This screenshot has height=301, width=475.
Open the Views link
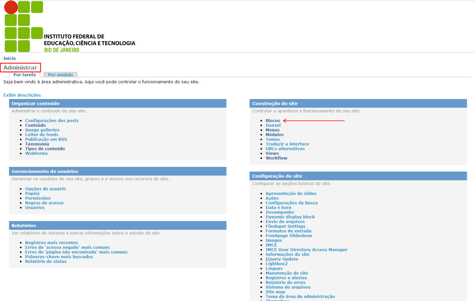(x=272, y=154)
